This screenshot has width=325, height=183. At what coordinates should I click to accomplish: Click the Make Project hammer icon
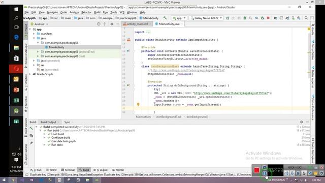click(x=165, y=18)
